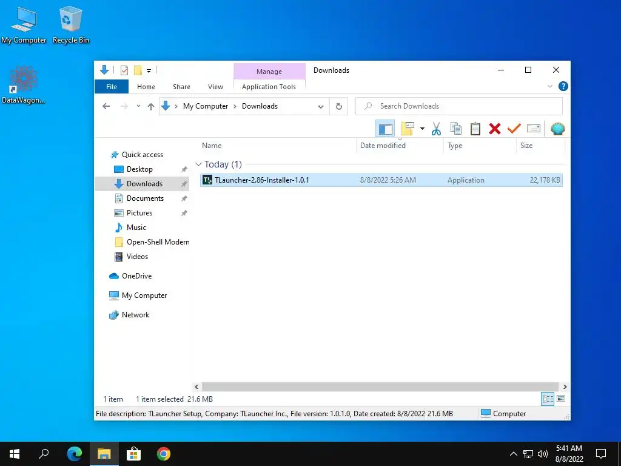
Task: Click My Computer in the address bar
Action: tap(206, 106)
